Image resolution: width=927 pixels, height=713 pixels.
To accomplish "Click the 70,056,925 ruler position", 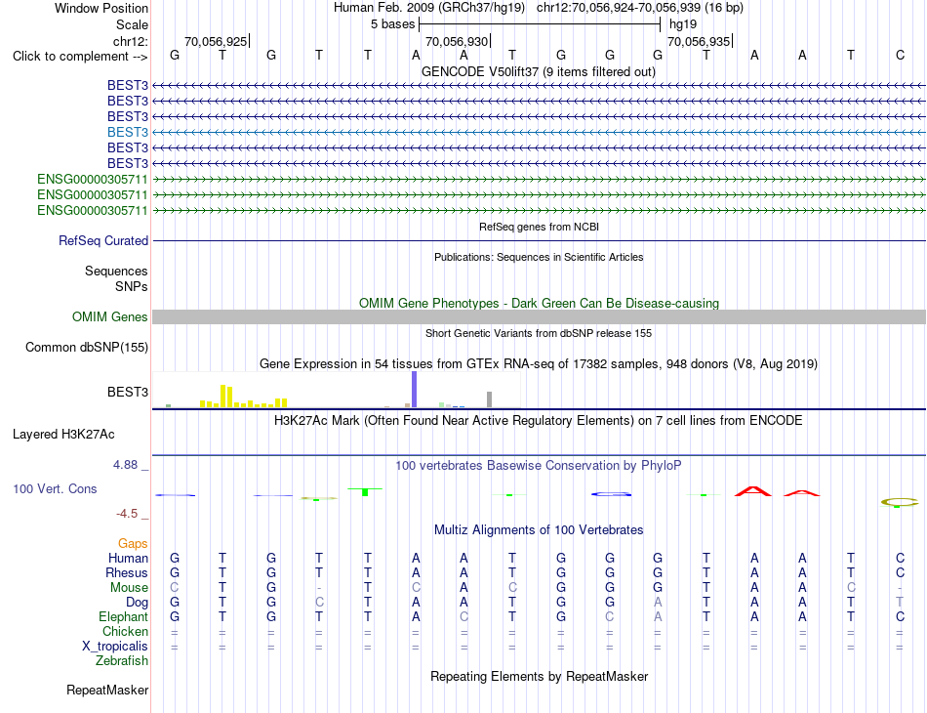I will coord(216,41).
